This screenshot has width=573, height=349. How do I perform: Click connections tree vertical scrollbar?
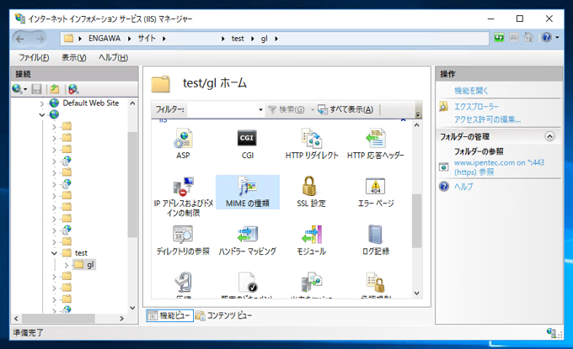132,184
